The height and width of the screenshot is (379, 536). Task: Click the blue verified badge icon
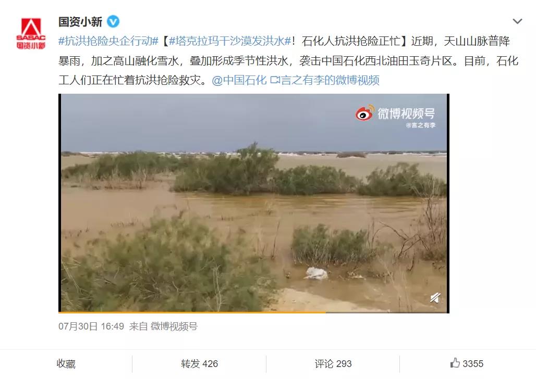(x=113, y=22)
